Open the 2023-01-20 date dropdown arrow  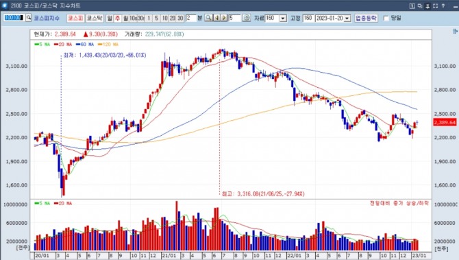347,18
